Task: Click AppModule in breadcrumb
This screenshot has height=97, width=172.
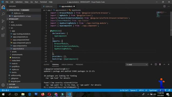Action: pos(76,10)
